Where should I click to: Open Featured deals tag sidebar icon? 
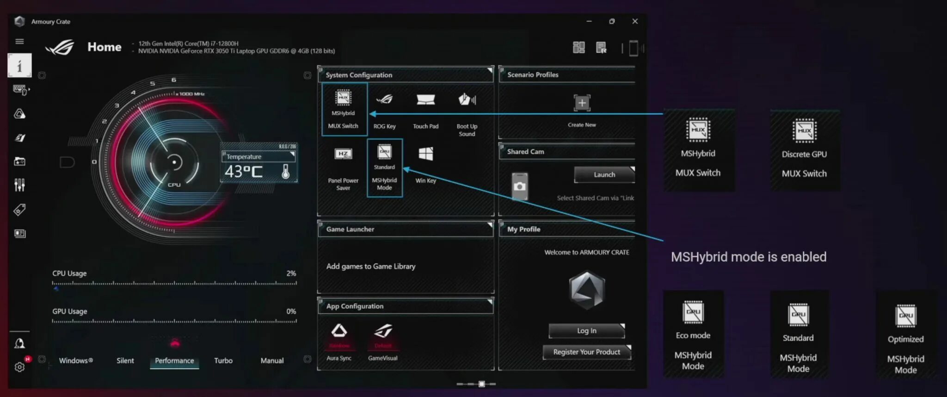(19, 210)
